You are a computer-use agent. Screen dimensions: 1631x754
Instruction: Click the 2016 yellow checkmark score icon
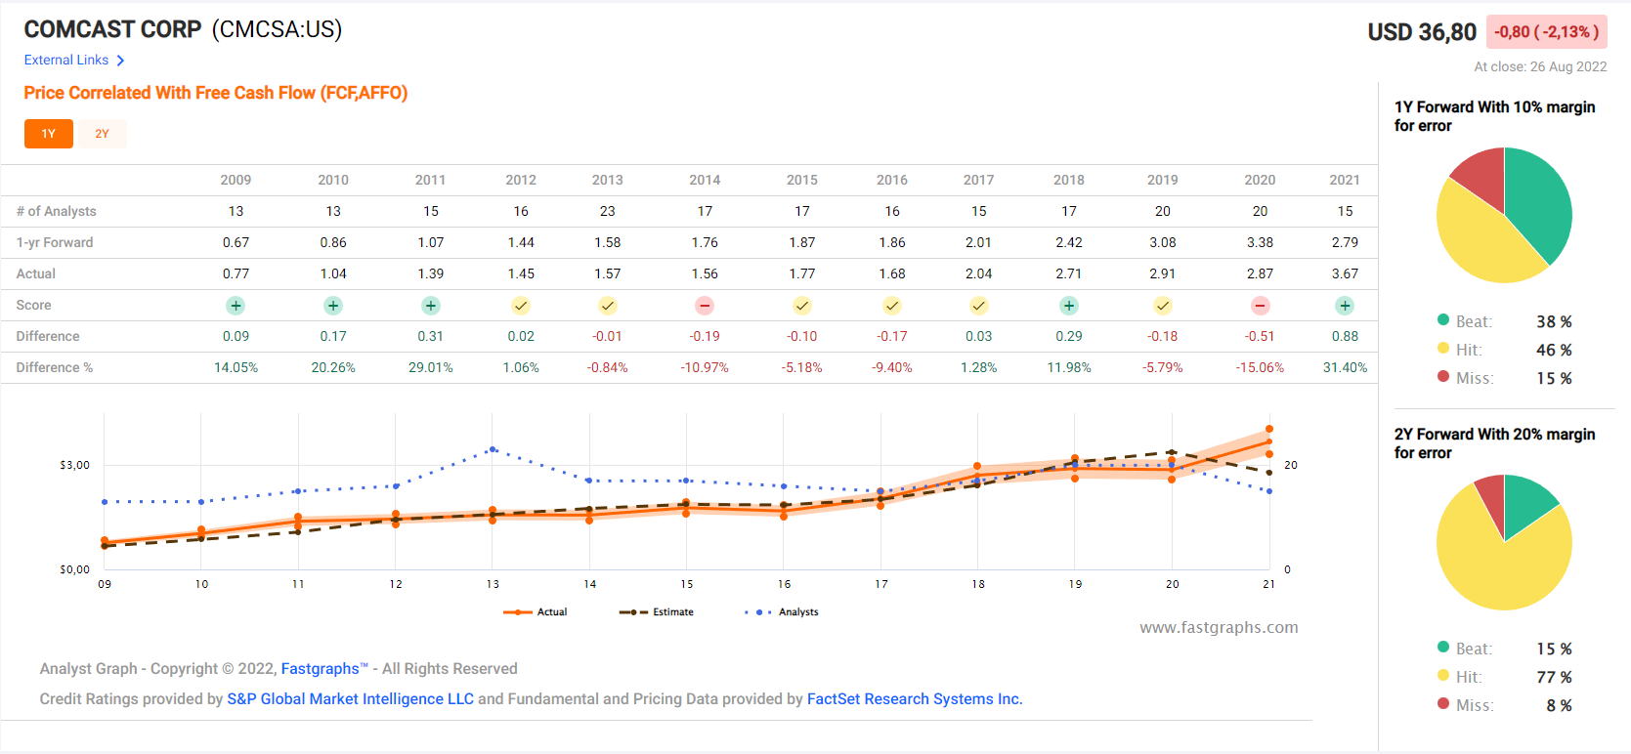(x=891, y=306)
